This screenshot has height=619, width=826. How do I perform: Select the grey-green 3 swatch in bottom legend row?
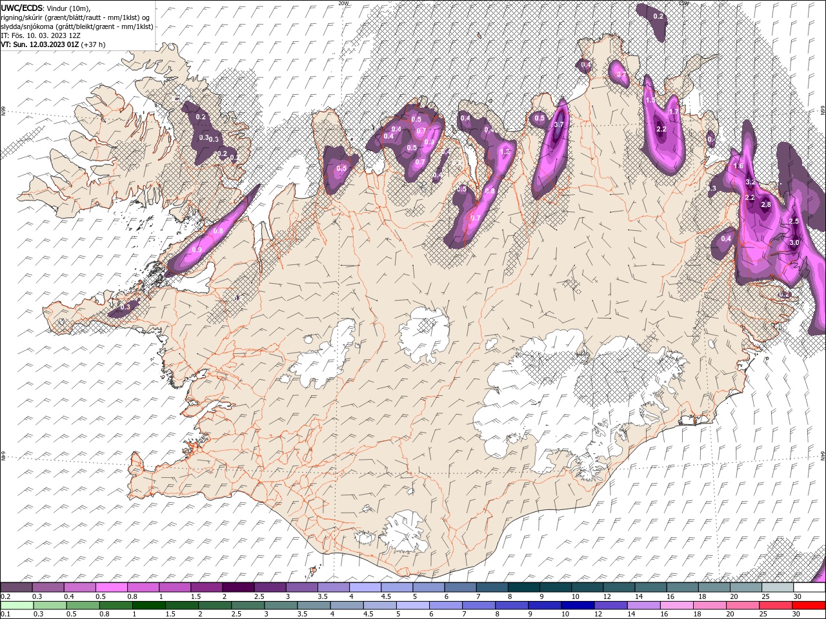click(281, 605)
